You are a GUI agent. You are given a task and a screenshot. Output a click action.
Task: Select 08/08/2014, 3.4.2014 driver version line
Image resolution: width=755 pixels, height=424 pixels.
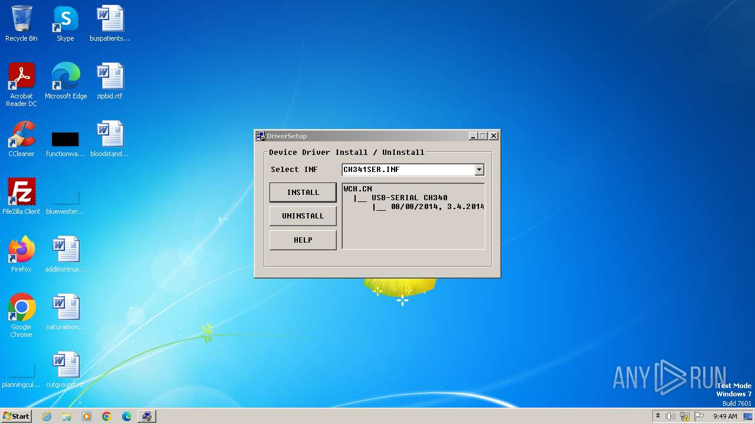pos(437,207)
